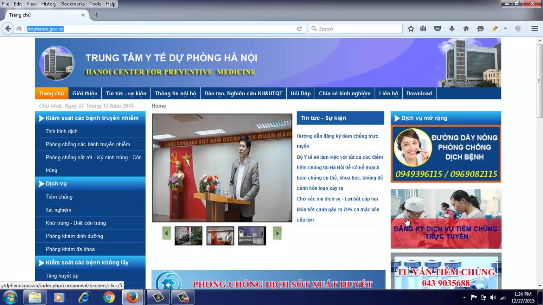Image resolution: width=543 pixels, height=305 pixels.
Task: Open Món tiết canh gây ra 70% news link
Action: [338, 214]
